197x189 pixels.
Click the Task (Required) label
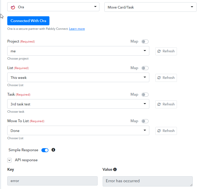pyautogui.click(x=19, y=94)
